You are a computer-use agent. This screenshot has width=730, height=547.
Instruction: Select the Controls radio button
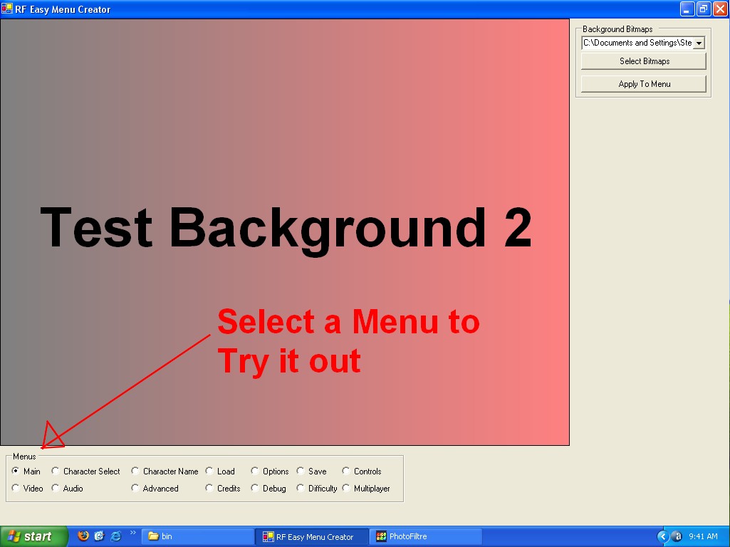pyautogui.click(x=346, y=471)
